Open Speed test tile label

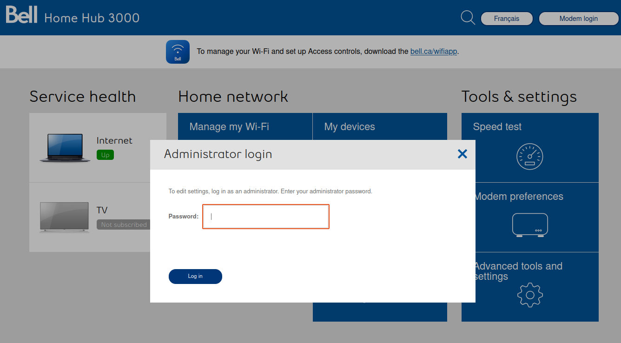(x=497, y=126)
